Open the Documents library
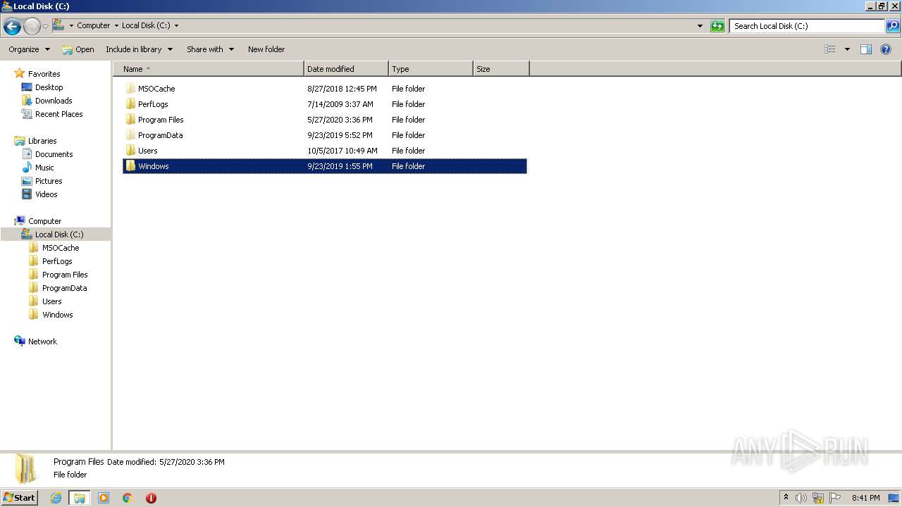Viewport: 902px width, 507px height. click(54, 154)
